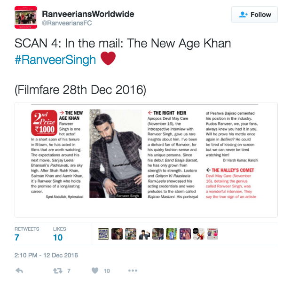Viewport: 291px width, 287px height.
Task: Follow the RanveeriansWorldwide account
Action: tap(254, 15)
